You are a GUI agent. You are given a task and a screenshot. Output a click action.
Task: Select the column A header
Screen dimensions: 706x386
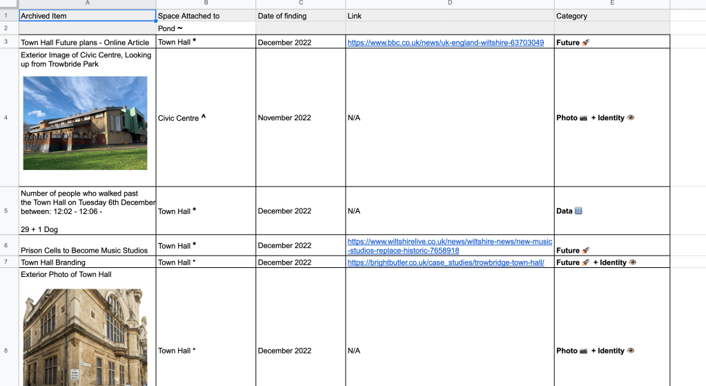click(87, 3)
